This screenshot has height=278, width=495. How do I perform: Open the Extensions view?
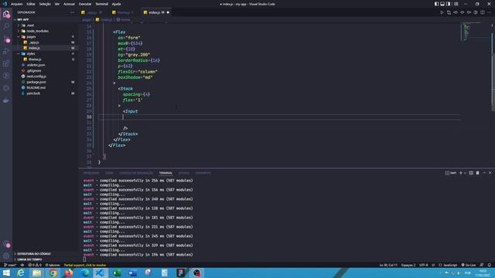click(x=6, y=63)
